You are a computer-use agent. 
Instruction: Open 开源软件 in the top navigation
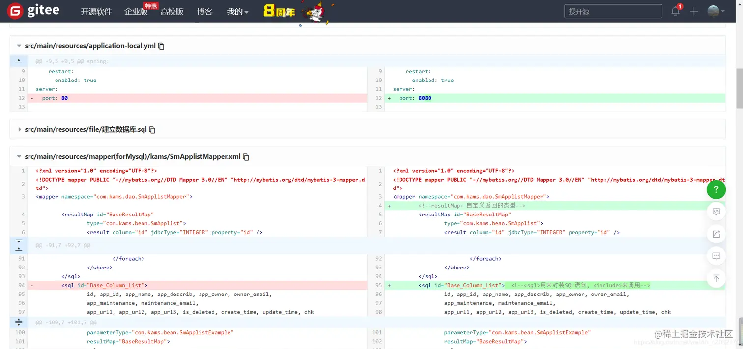point(96,12)
